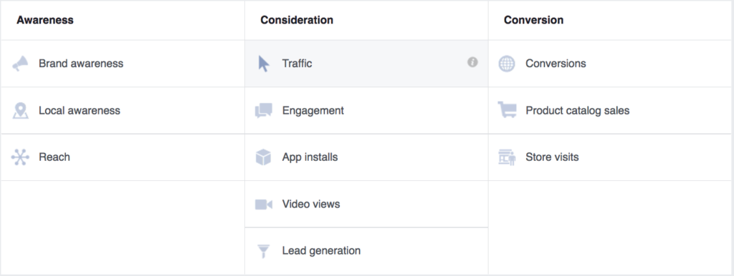Choose the Store visits objective
734x276 pixels.
tap(611, 157)
